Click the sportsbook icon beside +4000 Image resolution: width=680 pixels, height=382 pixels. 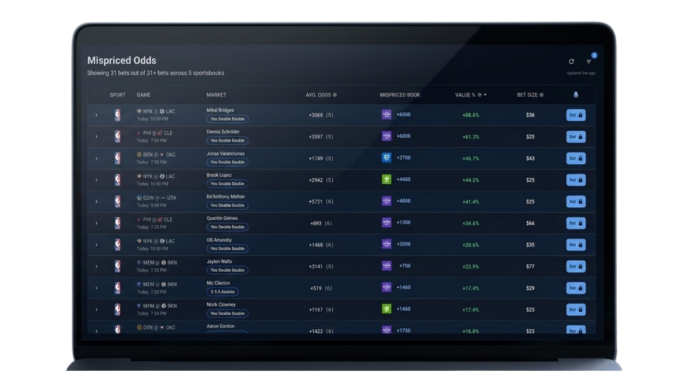pyautogui.click(x=386, y=201)
